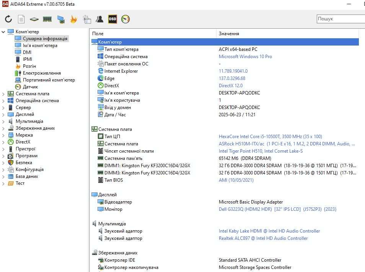Select the Електроживлення tree item

pyautogui.click(x=42, y=73)
